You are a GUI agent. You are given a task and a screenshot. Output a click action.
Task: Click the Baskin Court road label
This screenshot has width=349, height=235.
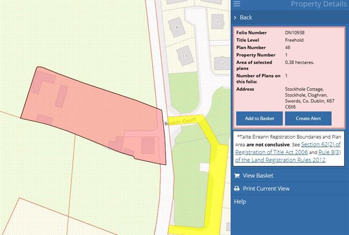point(180,121)
